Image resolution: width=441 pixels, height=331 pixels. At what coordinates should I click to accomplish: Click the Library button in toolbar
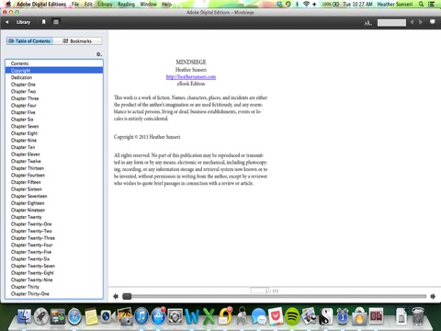(x=23, y=22)
